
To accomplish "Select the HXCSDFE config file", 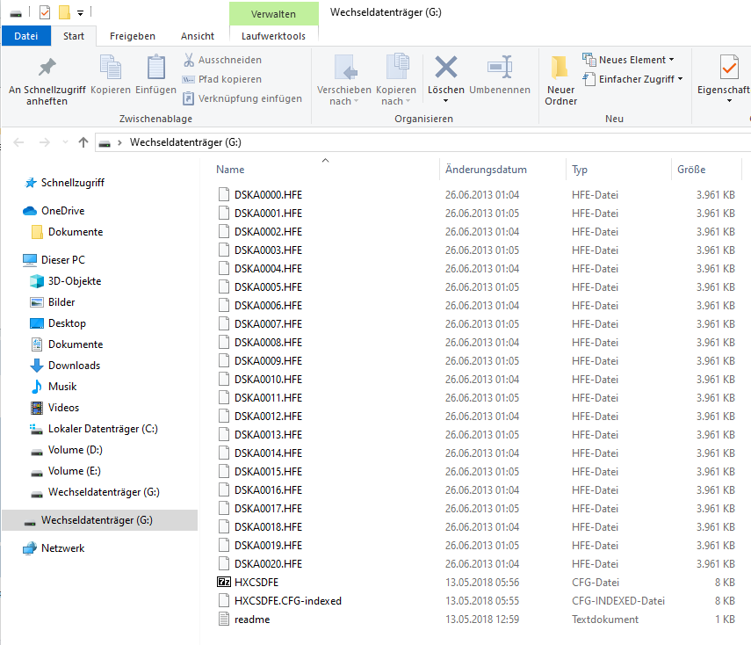I will pyautogui.click(x=256, y=583).
